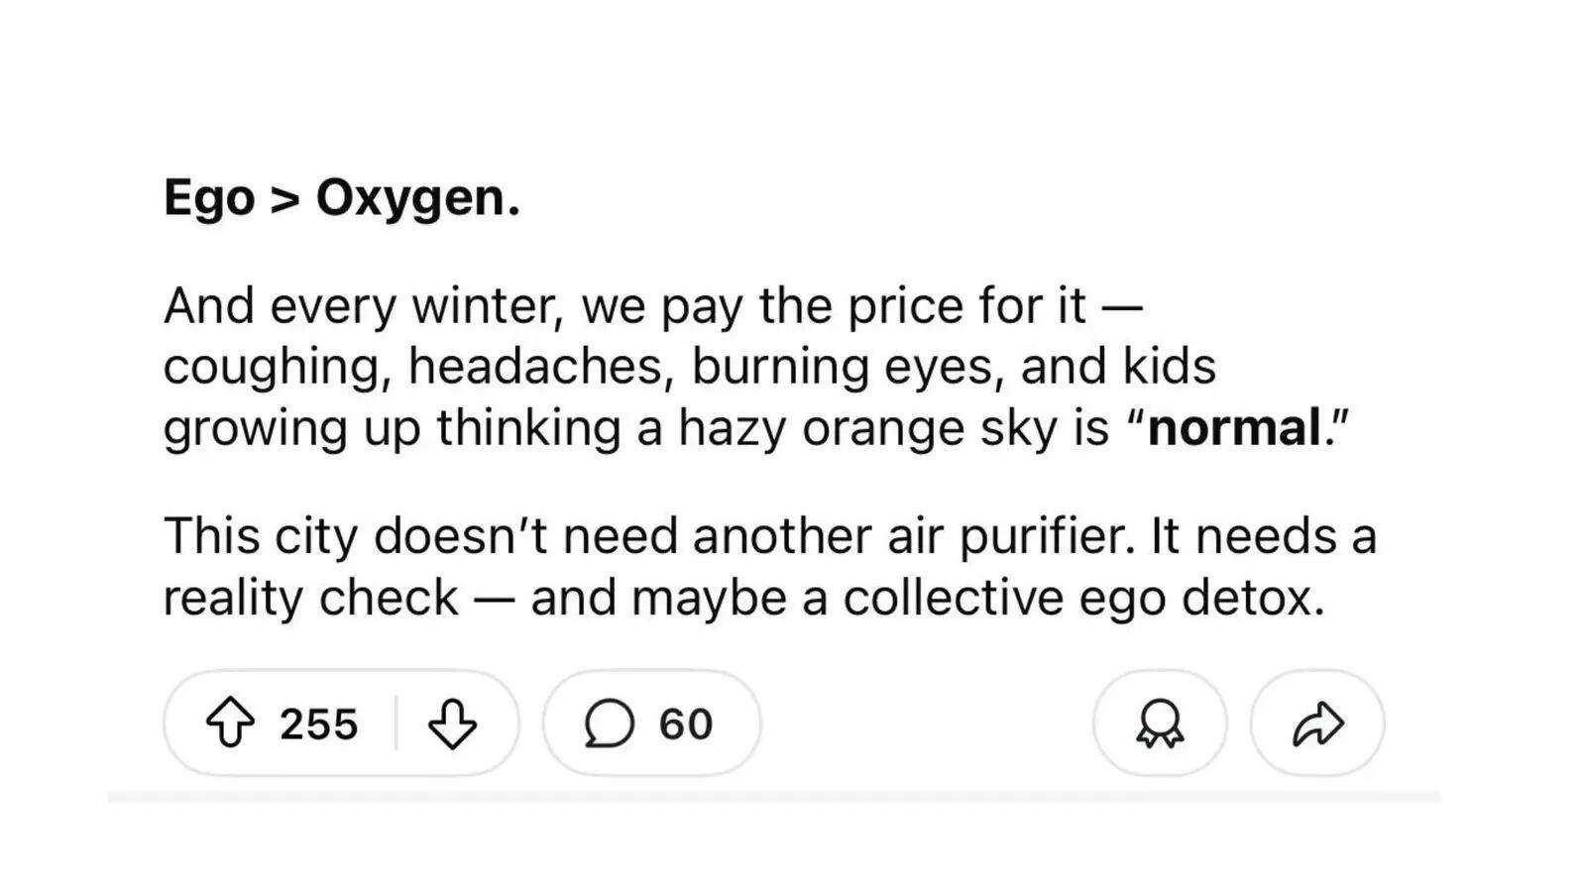Upvote the post with the up arrow
The image size is (1586, 892).
pos(230,723)
